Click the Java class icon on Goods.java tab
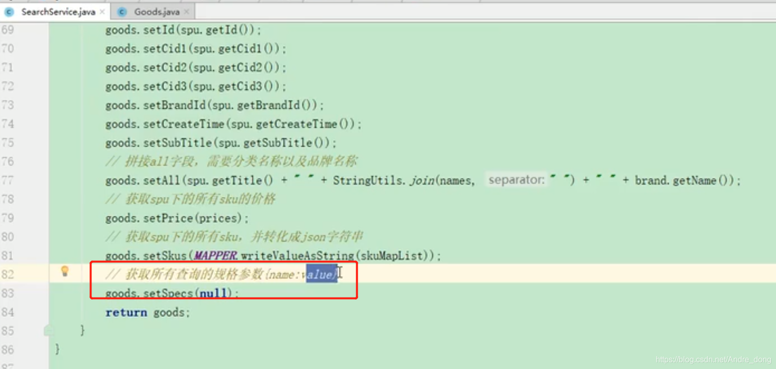 (122, 12)
